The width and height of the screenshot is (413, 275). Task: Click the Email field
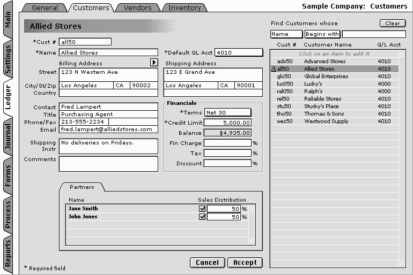[x=108, y=129]
